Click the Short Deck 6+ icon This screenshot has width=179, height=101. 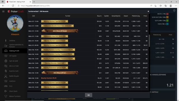click(x=6, y=91)
